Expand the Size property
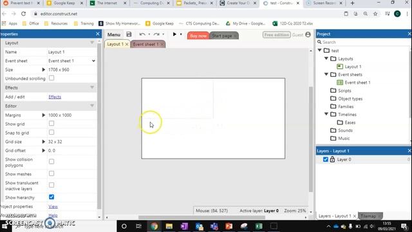 point(44,70)
